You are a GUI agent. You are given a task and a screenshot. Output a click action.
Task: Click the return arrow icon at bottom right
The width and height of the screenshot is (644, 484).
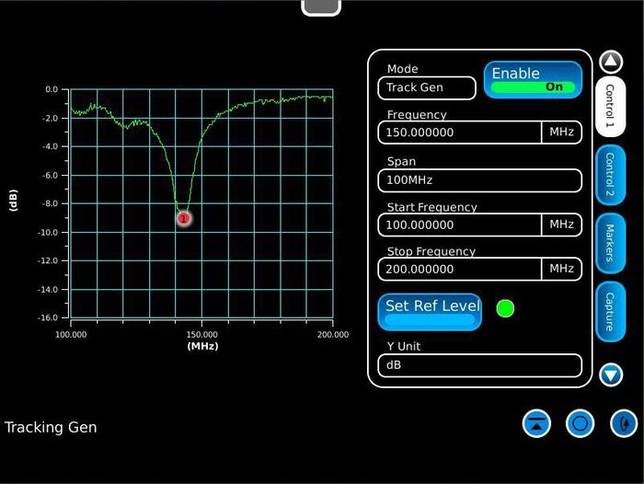tap(624, 423)
